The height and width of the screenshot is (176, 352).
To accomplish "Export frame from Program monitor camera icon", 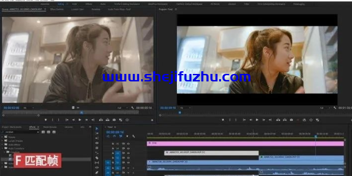I will click(x=291, y=120).
